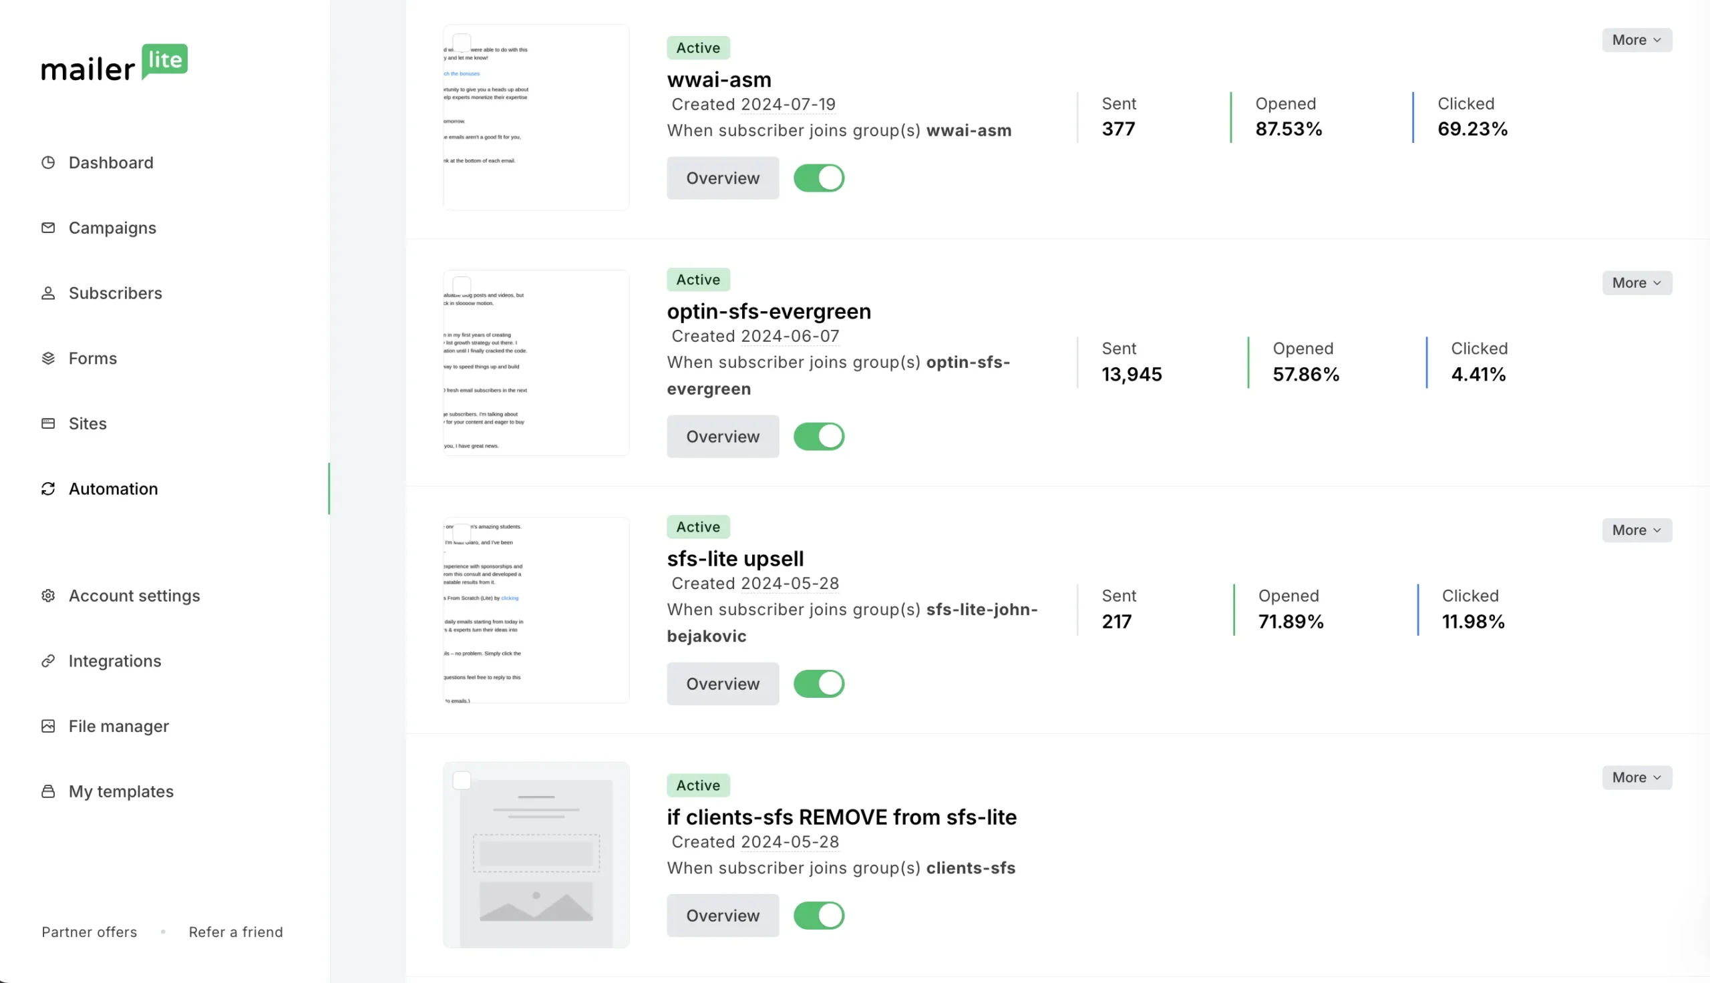This screenshot has width=1710, height=983.
Task: Click the Dashboard clock icon in sidebar
Action: point(48,162)
